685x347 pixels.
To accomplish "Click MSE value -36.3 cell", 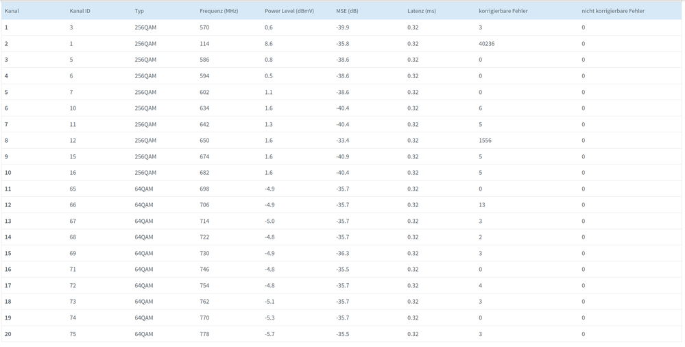I will coord(342,253).
